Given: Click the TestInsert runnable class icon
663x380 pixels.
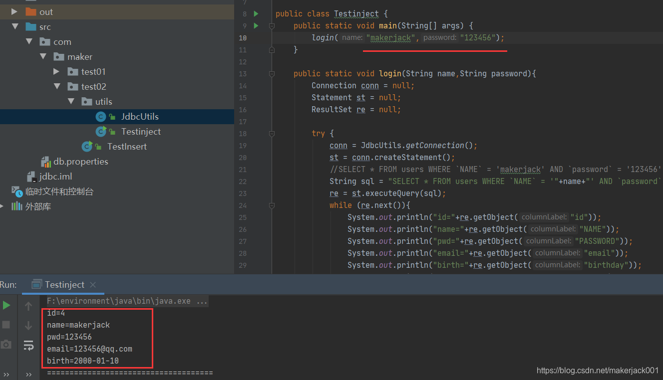Looking at the screenshot, I should (87, 146).
